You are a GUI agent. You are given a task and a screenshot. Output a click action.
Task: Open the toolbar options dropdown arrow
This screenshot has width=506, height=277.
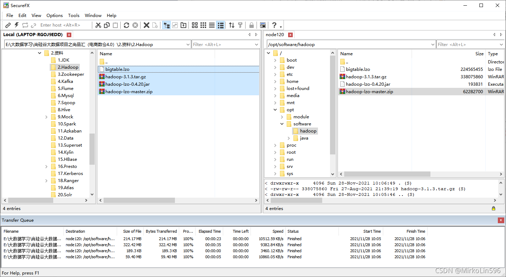pyautogui.click(x=281, y=27)
